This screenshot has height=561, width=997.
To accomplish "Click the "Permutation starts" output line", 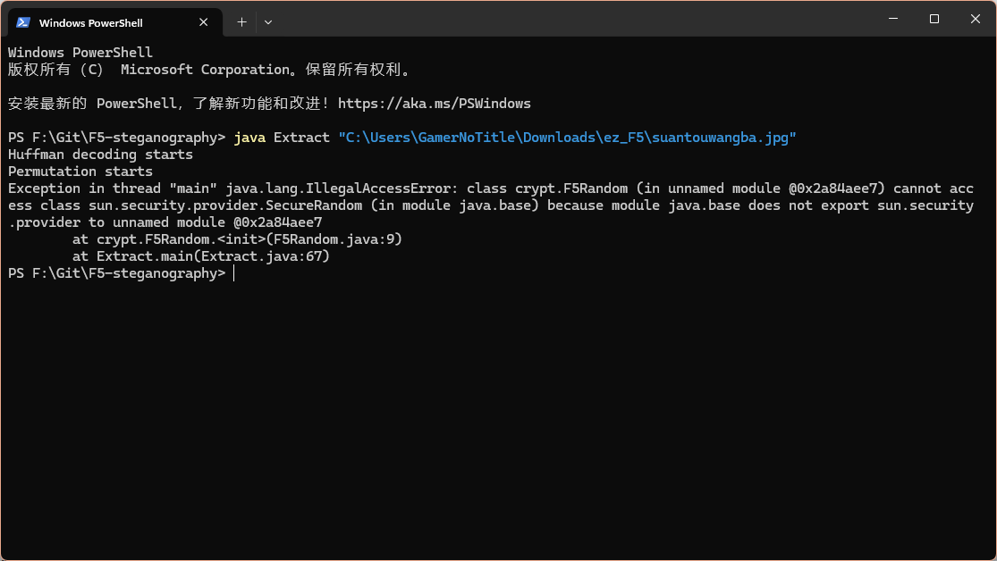I will (x=80, y=172).
